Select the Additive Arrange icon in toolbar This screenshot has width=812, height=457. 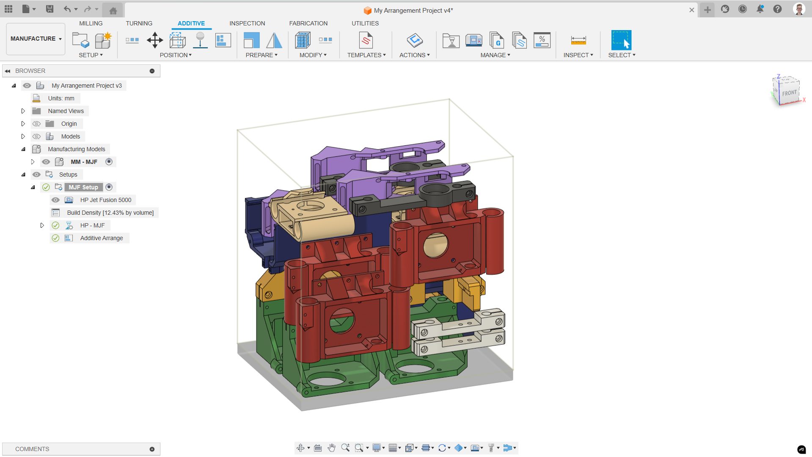click(223, 40)
